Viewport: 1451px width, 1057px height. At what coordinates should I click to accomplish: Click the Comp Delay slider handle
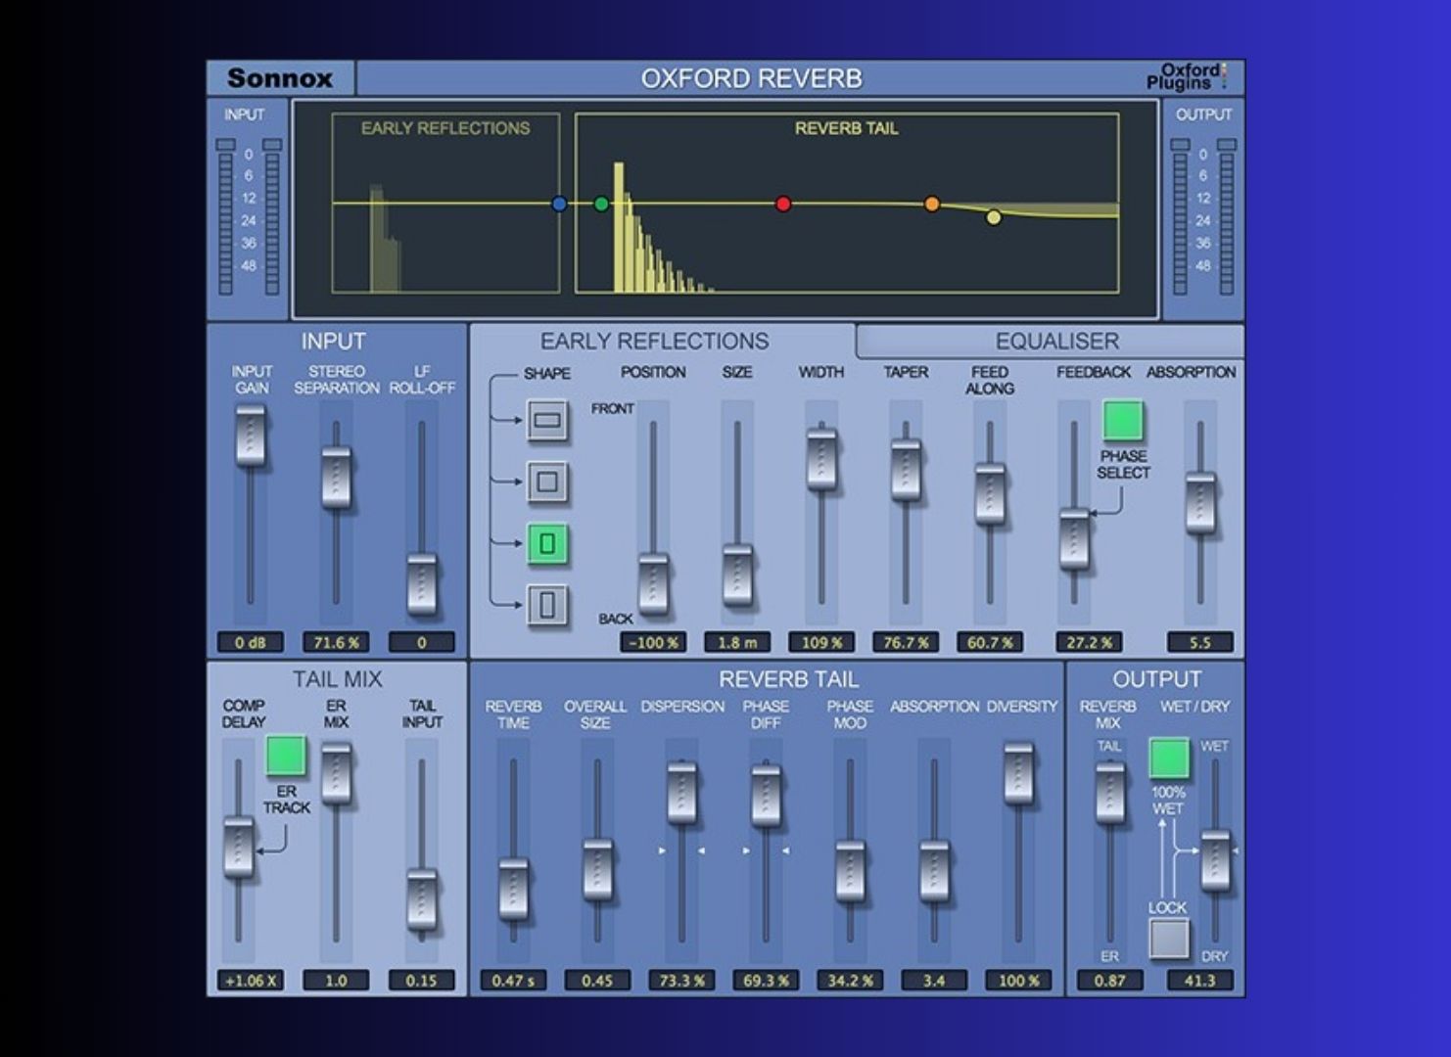coord(238,847)
